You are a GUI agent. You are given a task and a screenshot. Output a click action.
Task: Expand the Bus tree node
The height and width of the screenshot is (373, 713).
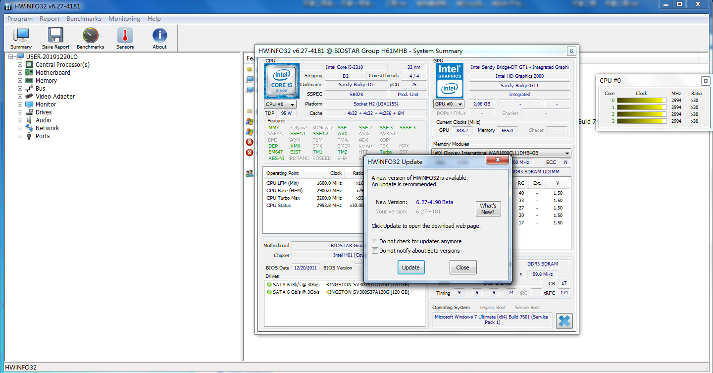(x=20, y=88)
